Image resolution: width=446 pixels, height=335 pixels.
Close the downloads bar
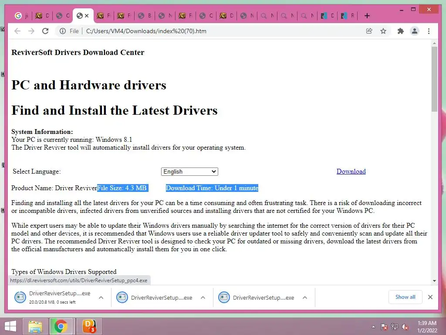(x=430, y=297)
